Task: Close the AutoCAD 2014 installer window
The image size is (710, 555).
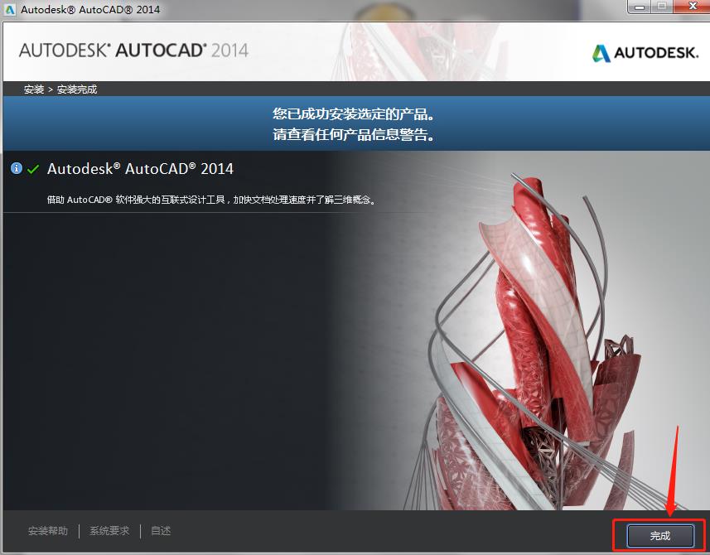Action: 692,7
